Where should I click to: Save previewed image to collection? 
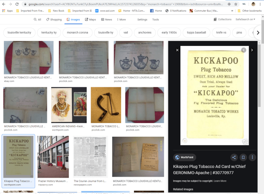(243, 157)
